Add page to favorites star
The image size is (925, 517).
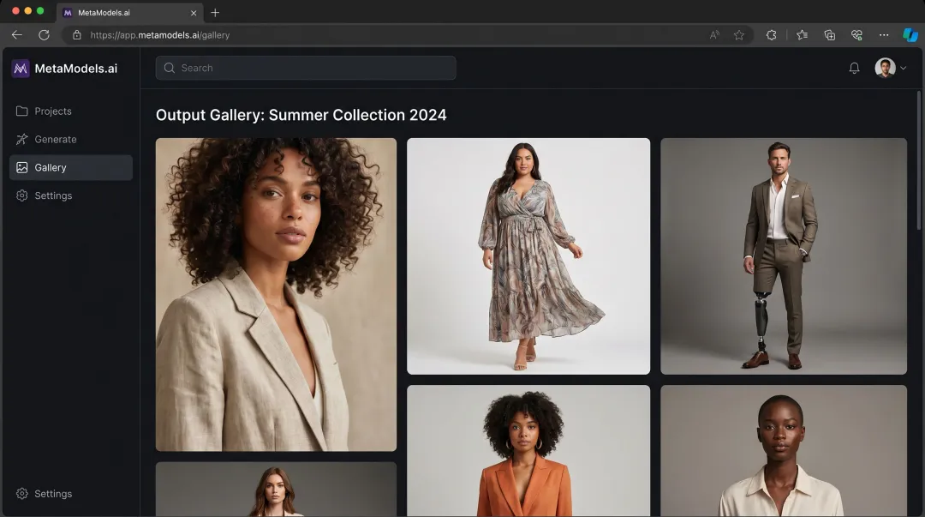coord(738,35)
